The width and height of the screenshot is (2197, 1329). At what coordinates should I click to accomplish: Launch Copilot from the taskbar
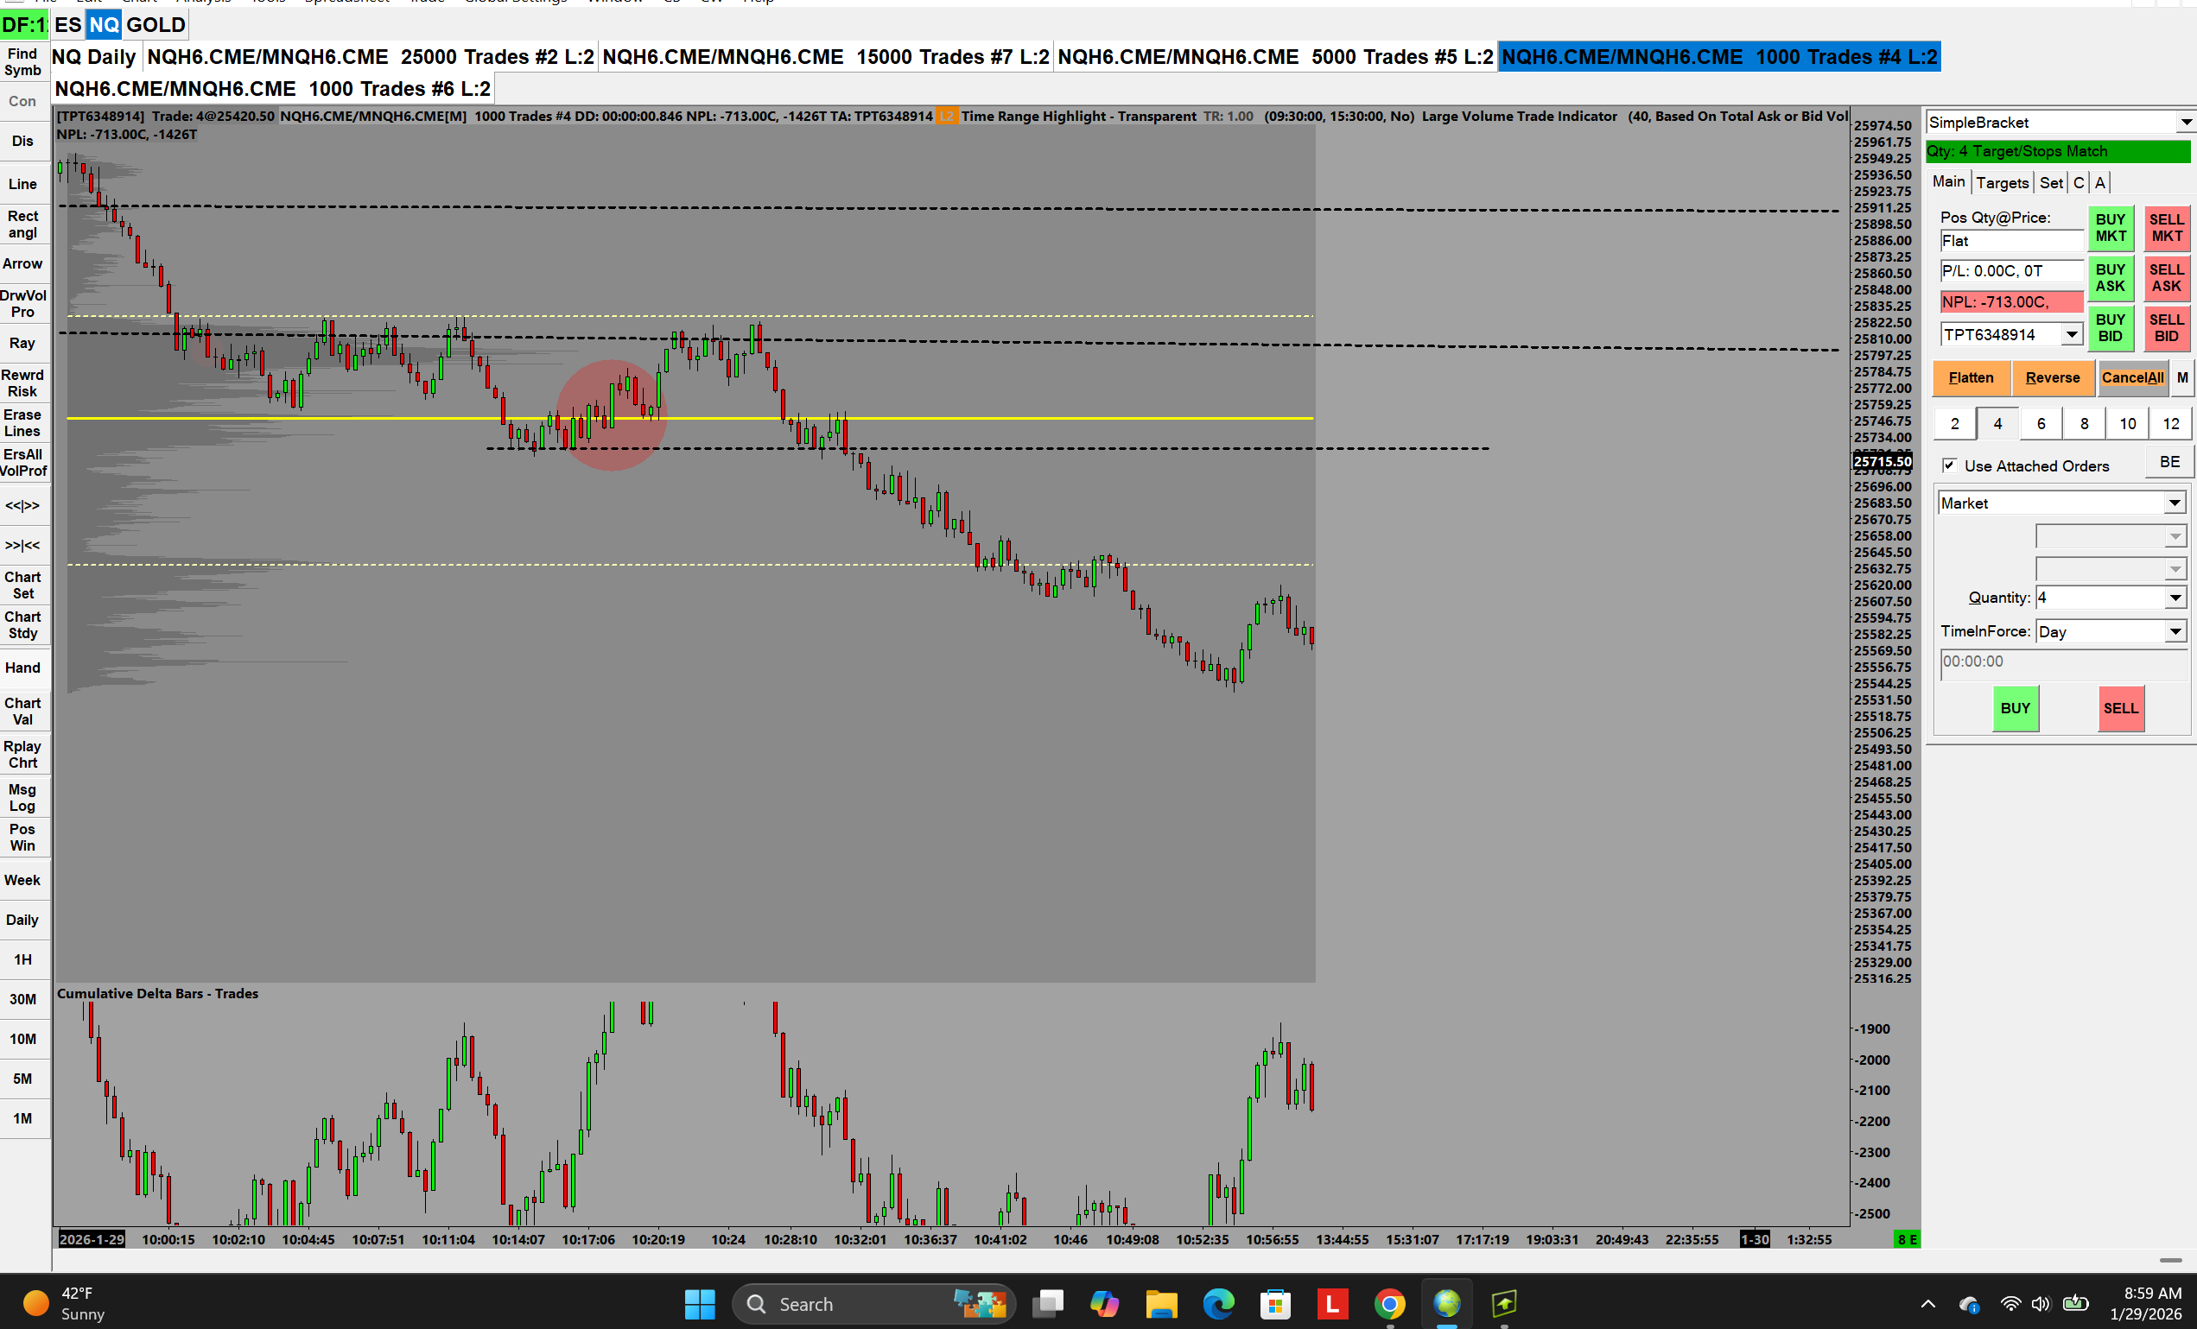[1105, 1304]
